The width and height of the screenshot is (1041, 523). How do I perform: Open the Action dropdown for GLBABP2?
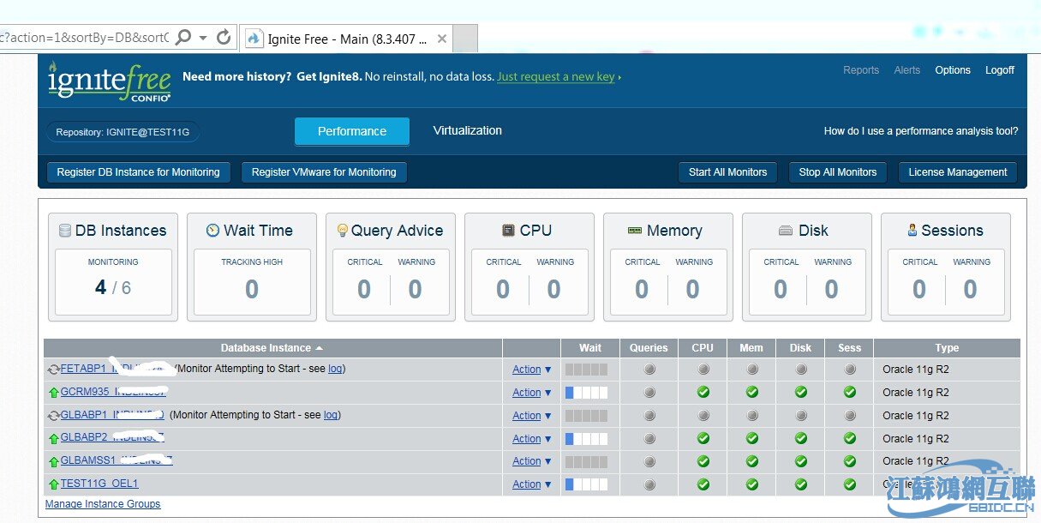(x=532, y=439)
